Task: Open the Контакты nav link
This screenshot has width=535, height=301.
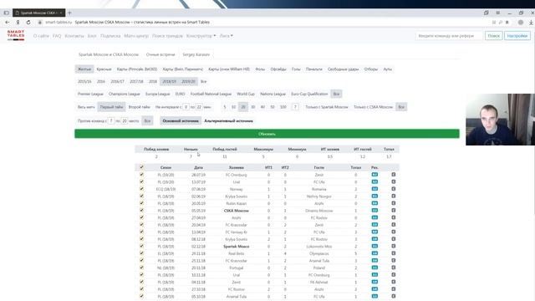Action: pyautogui.click(x=74, y=36)
